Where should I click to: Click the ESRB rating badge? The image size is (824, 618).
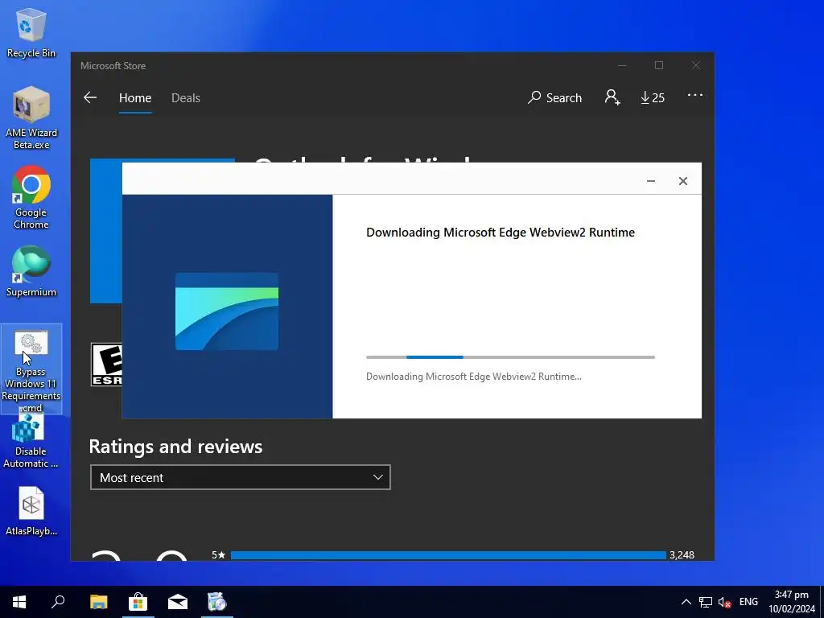tap(106, 365)
